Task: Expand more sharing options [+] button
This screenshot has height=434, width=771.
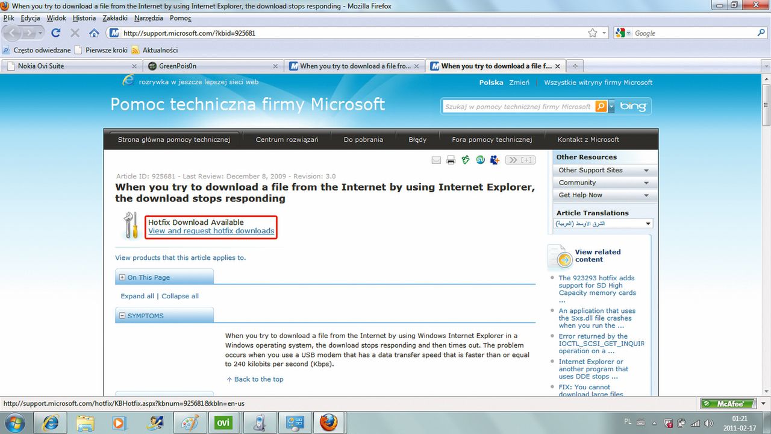Action: (520, 160)
